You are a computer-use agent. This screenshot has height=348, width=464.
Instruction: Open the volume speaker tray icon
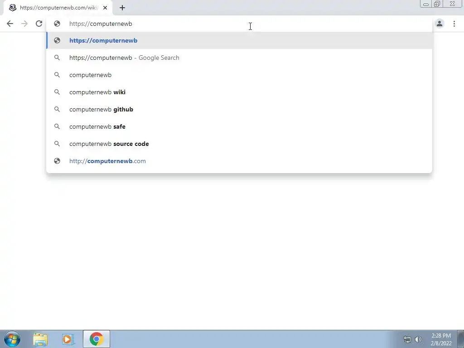(x=418, y=339)
